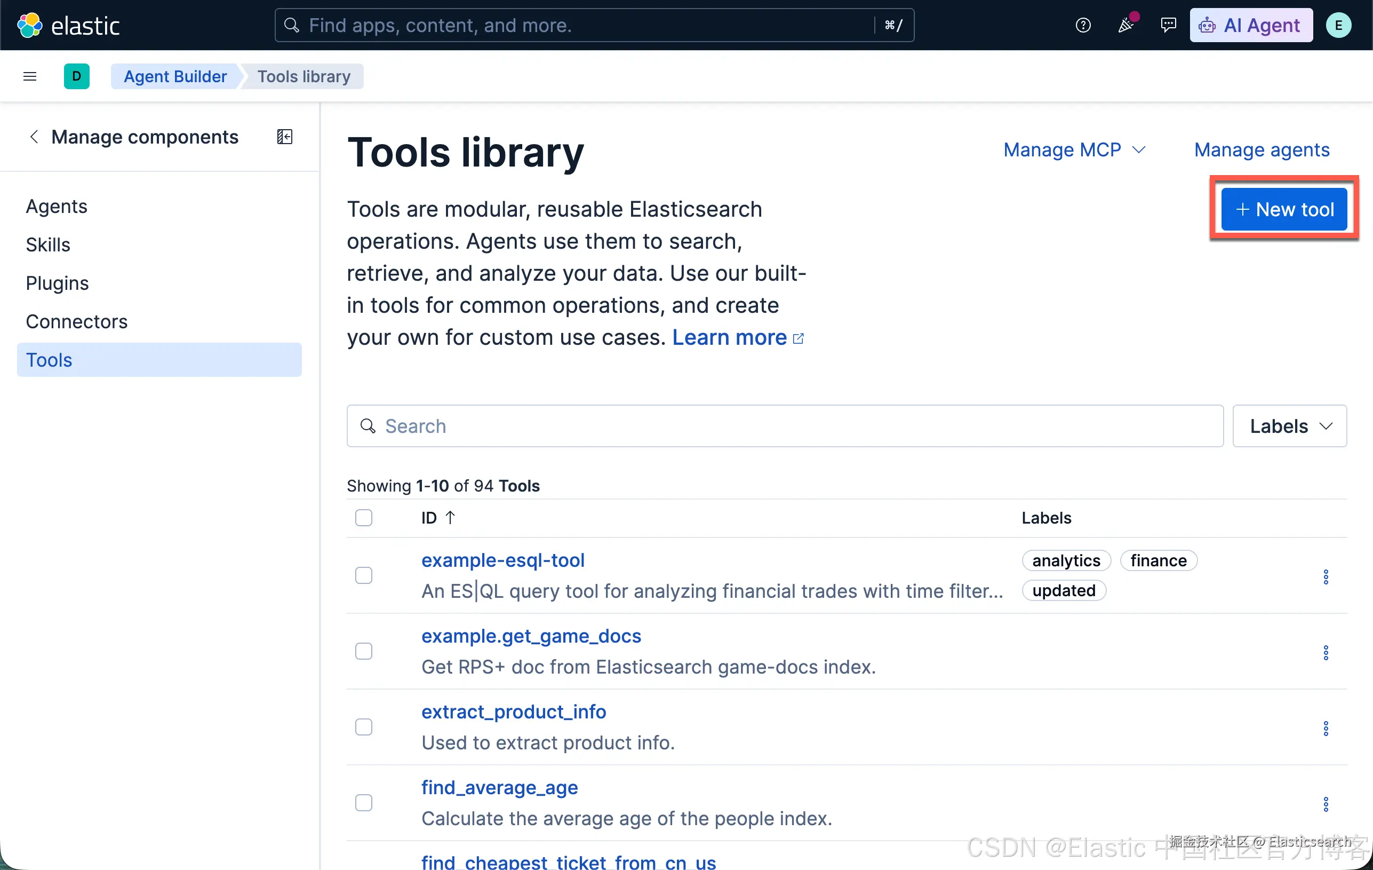Open the Learn more link

point(738,338)
